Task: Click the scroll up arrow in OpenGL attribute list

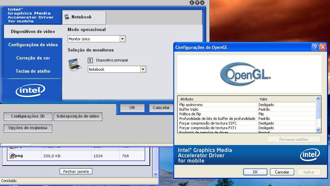Action: click(x=318, y=99)
